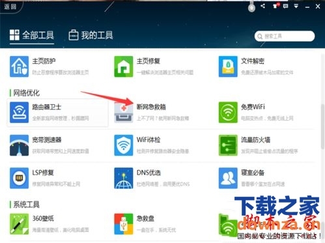The width and height of the screenshot is (325, 243).
Task: Launch the 免费WiFi green icon
Action: pos(228,112)
